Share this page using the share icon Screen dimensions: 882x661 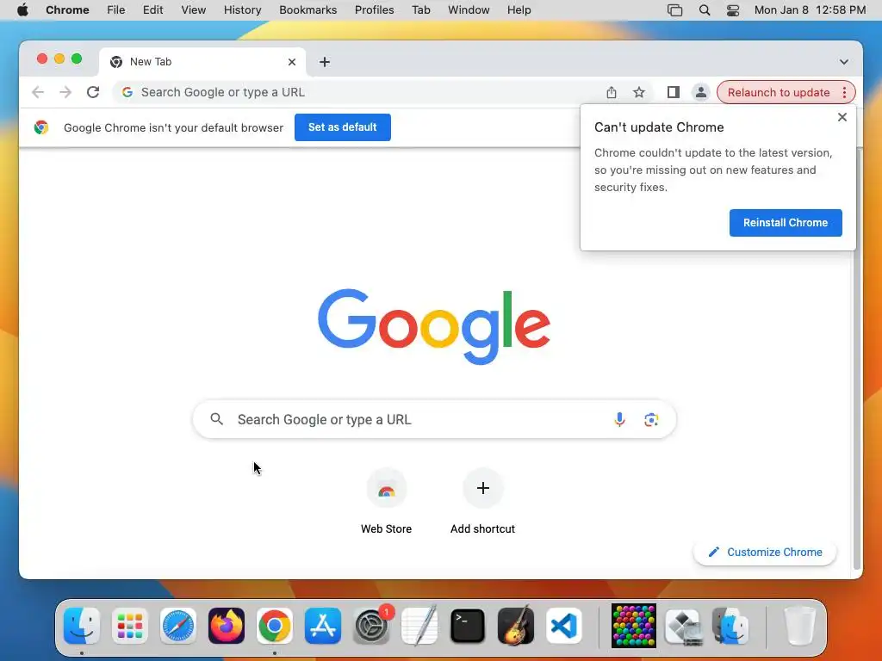click(612, 92)
